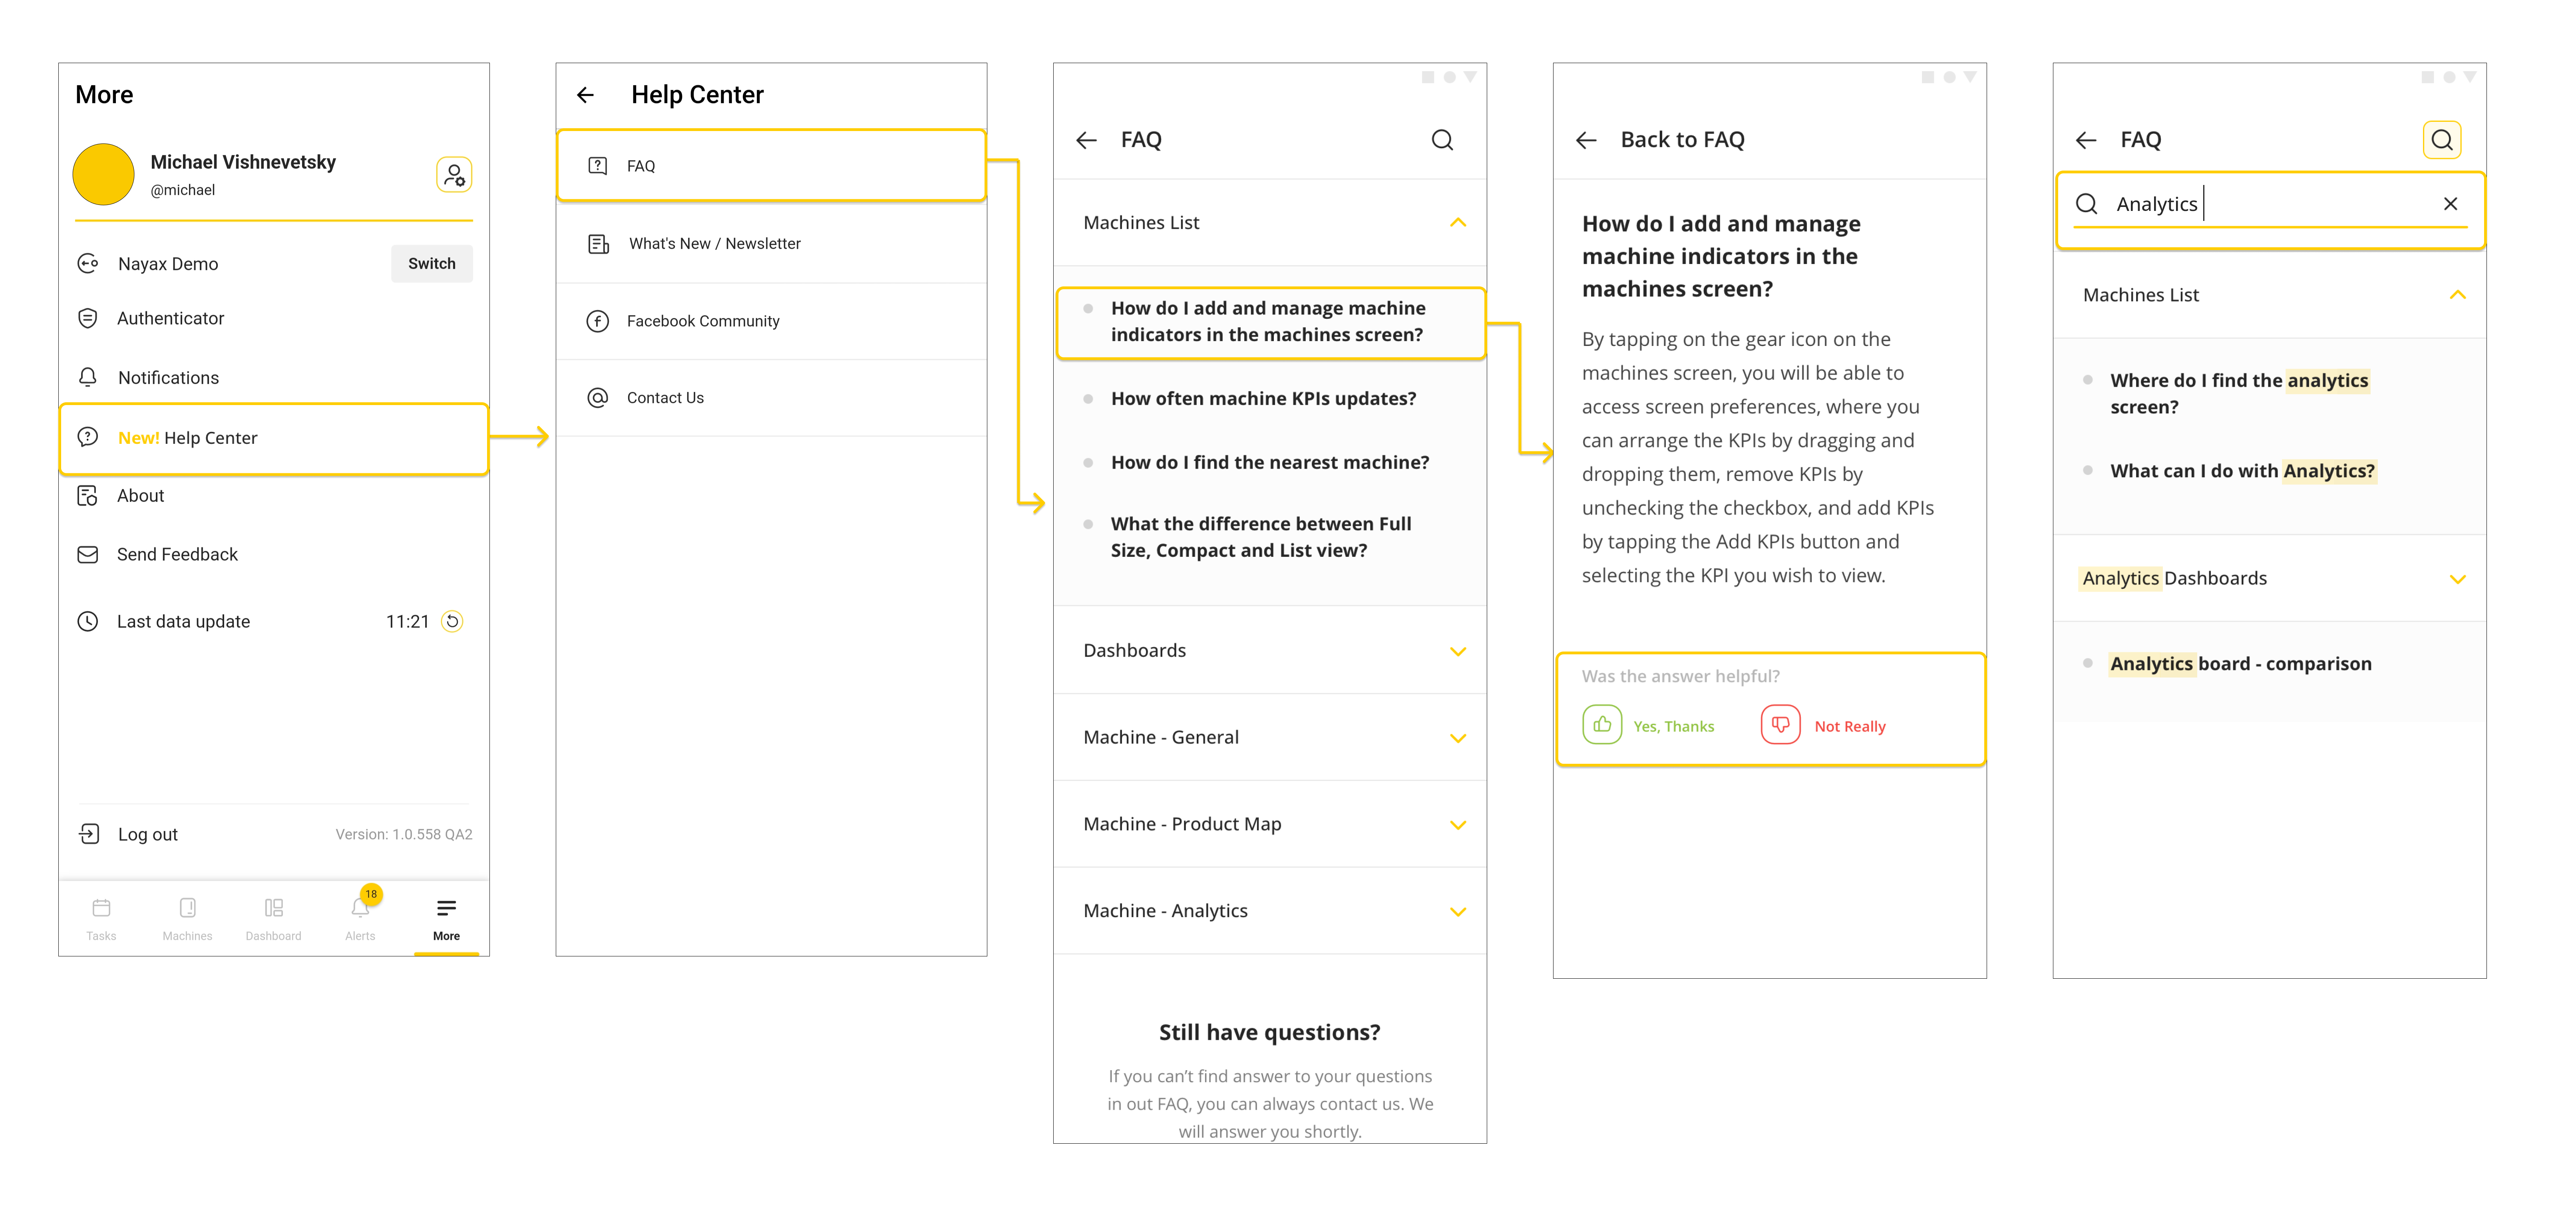Click the Nayax Demo account icon
Viewport: 2576px width, 1210px height.
tap(88, 264)
